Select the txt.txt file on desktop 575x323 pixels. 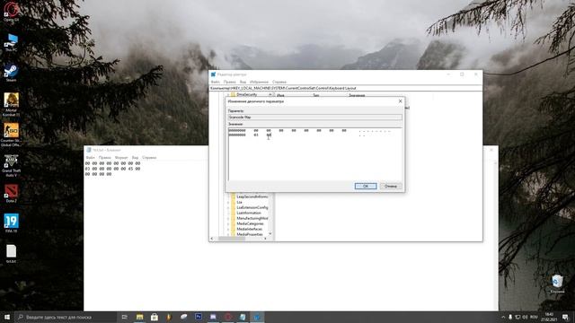[12, 253]
